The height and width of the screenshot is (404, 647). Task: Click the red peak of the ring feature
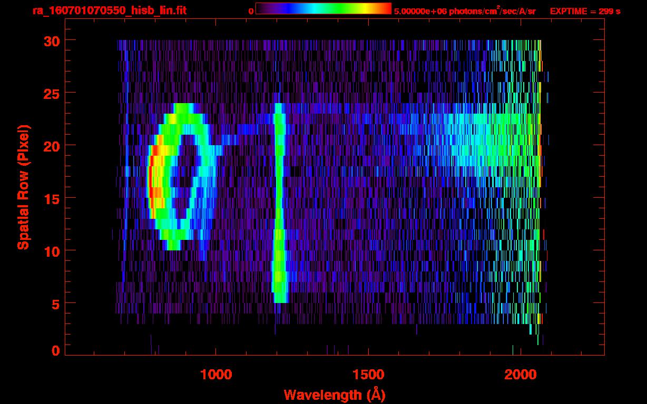(151, 181)
